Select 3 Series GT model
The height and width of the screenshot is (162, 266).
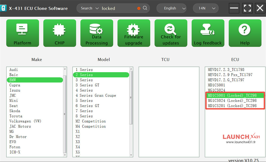(101, 85)
